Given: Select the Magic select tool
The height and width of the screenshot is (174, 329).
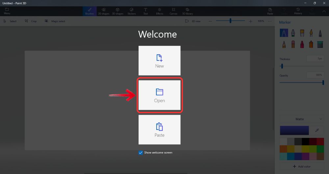Looking at the screenshot, I should click(x=55, y=21).
